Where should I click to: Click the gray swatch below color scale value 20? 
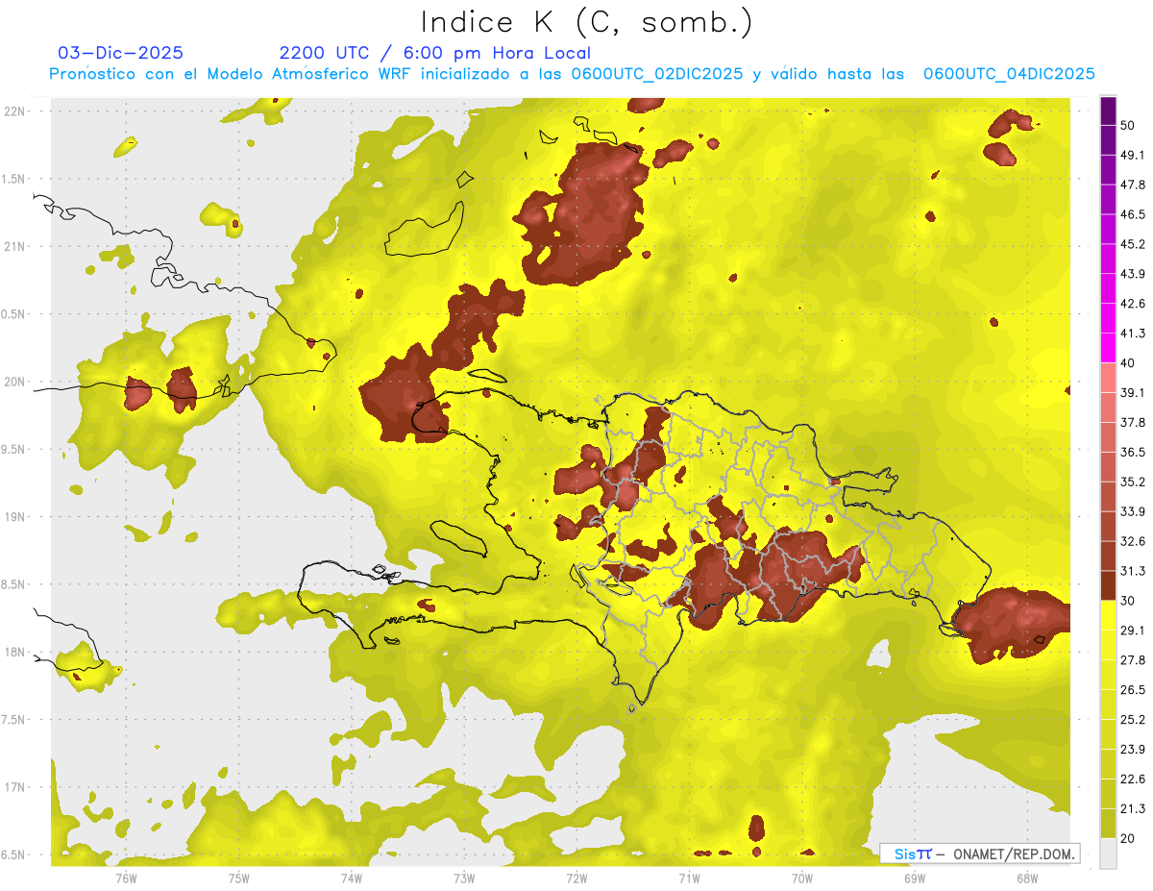pyautogui.click(x=1109, y=853)
